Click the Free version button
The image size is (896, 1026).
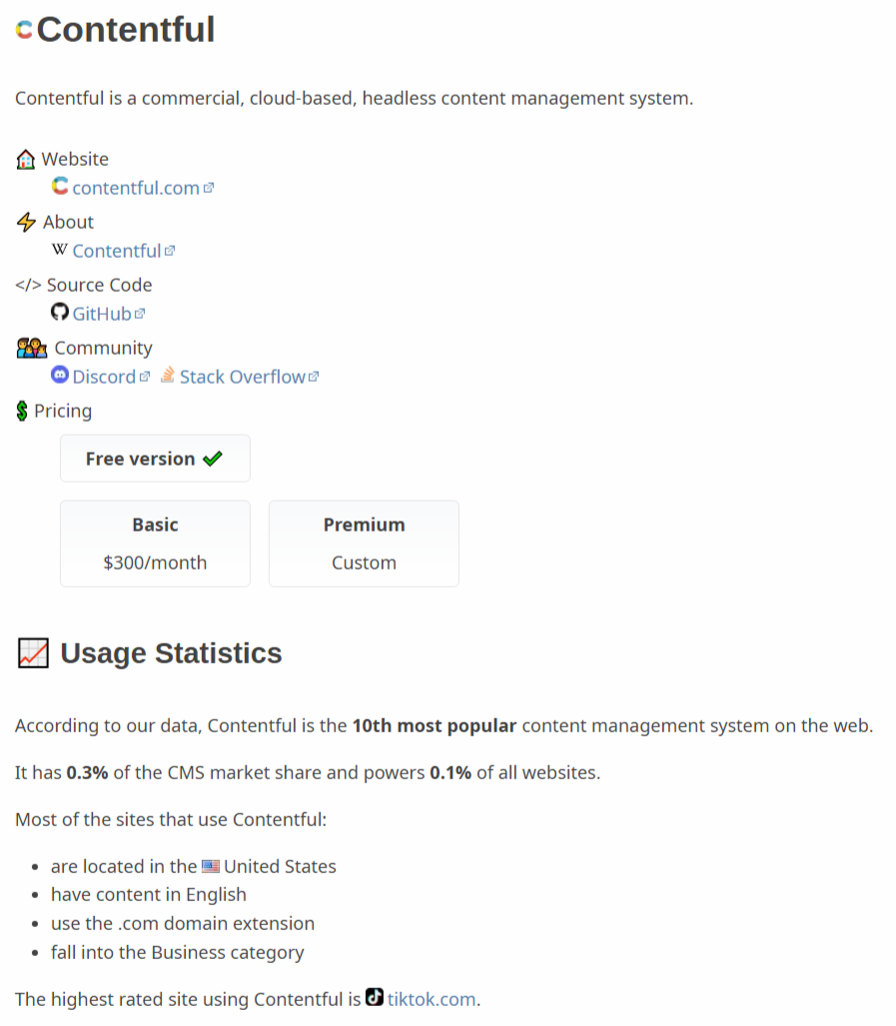pyautogui.click(x=155, y=458)
